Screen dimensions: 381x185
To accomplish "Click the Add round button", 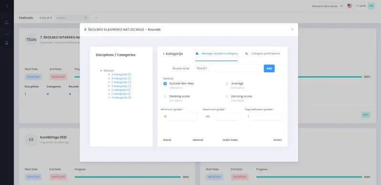I will point(269,68).
